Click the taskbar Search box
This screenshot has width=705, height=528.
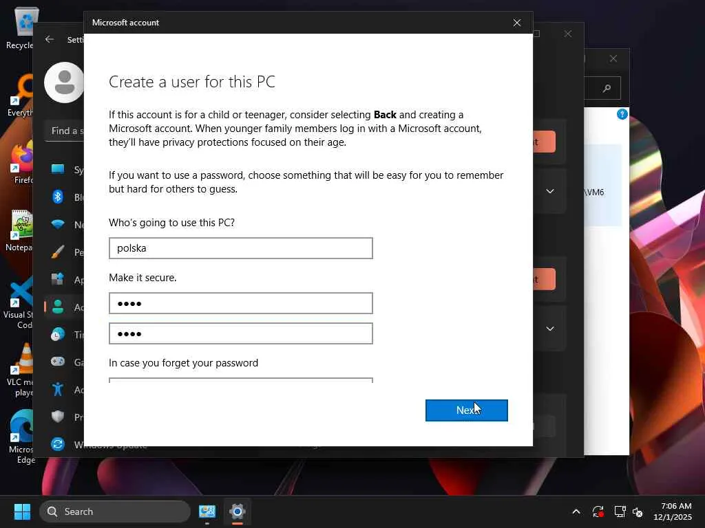tap(115, 511)
